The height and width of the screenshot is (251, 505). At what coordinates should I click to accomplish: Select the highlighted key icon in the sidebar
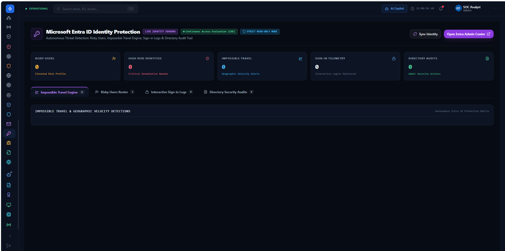point(9,133)
